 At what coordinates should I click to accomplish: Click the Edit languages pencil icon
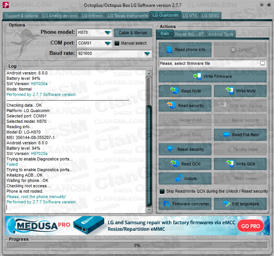[226, 204]
